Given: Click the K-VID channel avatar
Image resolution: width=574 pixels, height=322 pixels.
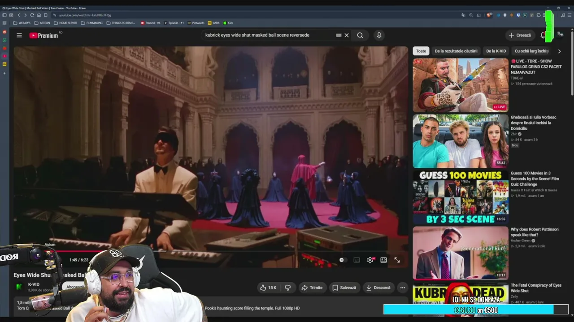Looking at the screenshot, I should click(x=19, y=287).
